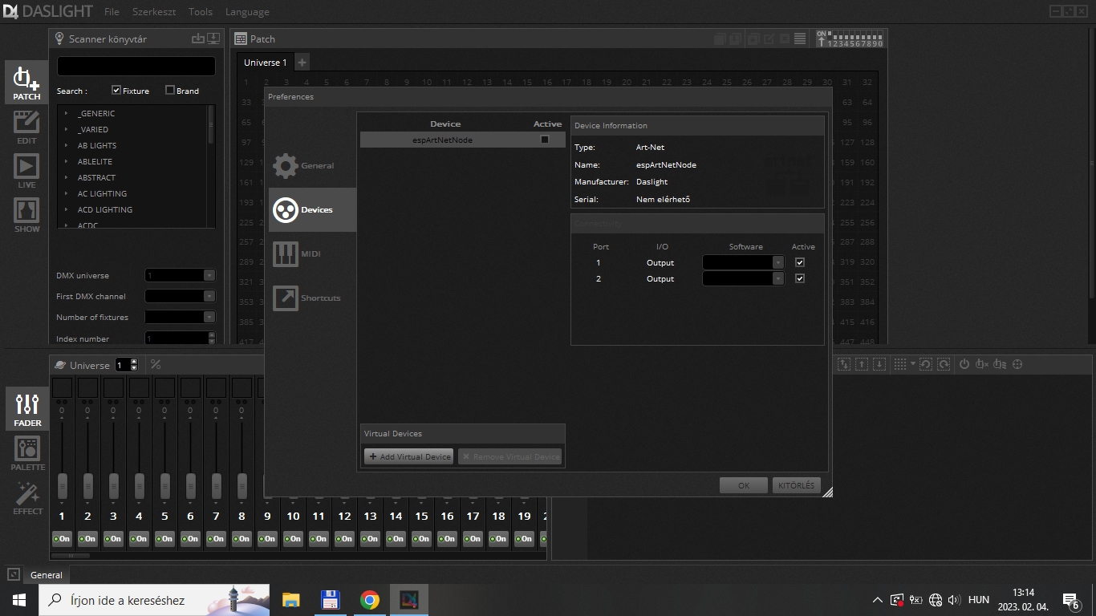1096x616 pixels.
Task: Expand the ACD LIGHTING library folder
Action: pos(66,209)
